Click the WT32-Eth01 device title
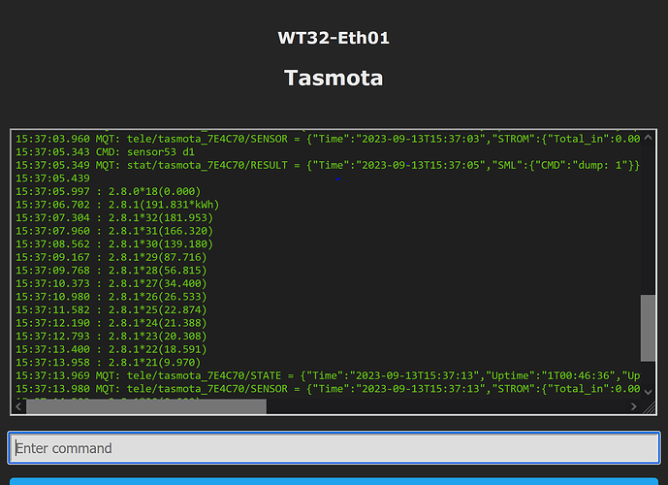Screen dimensions: 668x485 (334, 38)
